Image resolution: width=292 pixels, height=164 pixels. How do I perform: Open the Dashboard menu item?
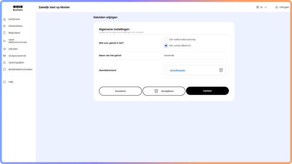tap(14, 19)
